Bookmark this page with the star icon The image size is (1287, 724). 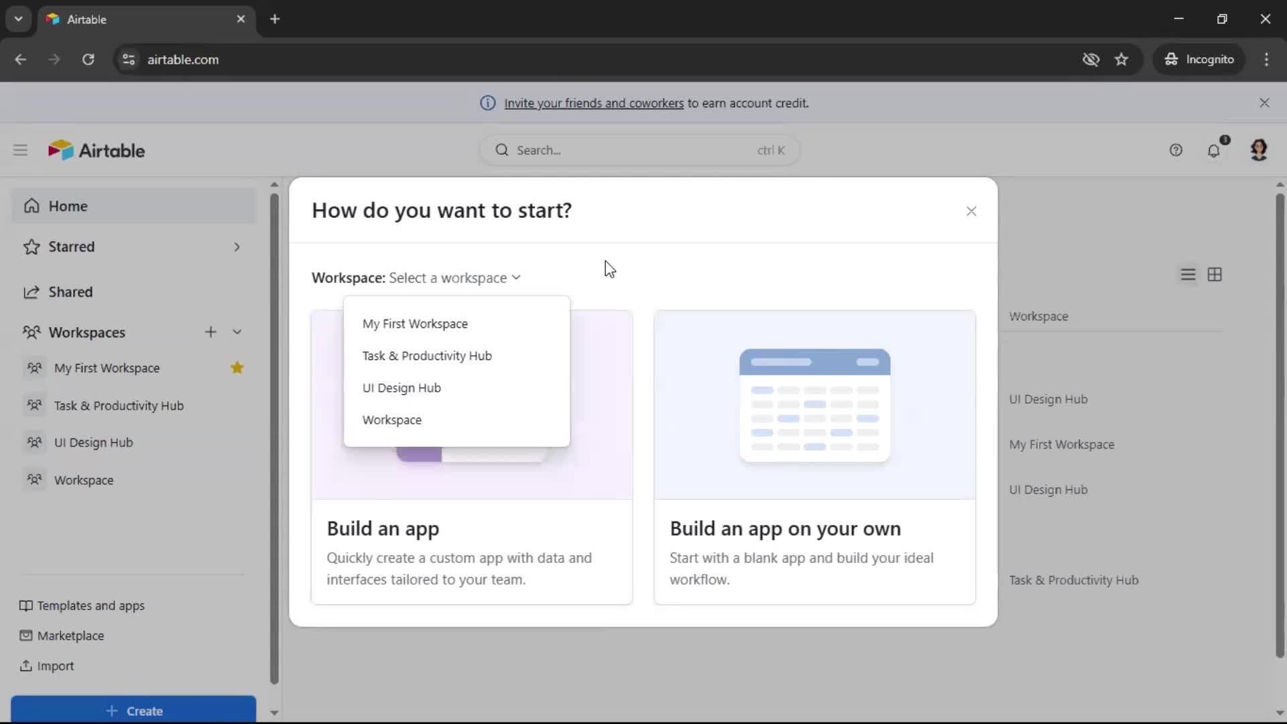click(1121, 59)
